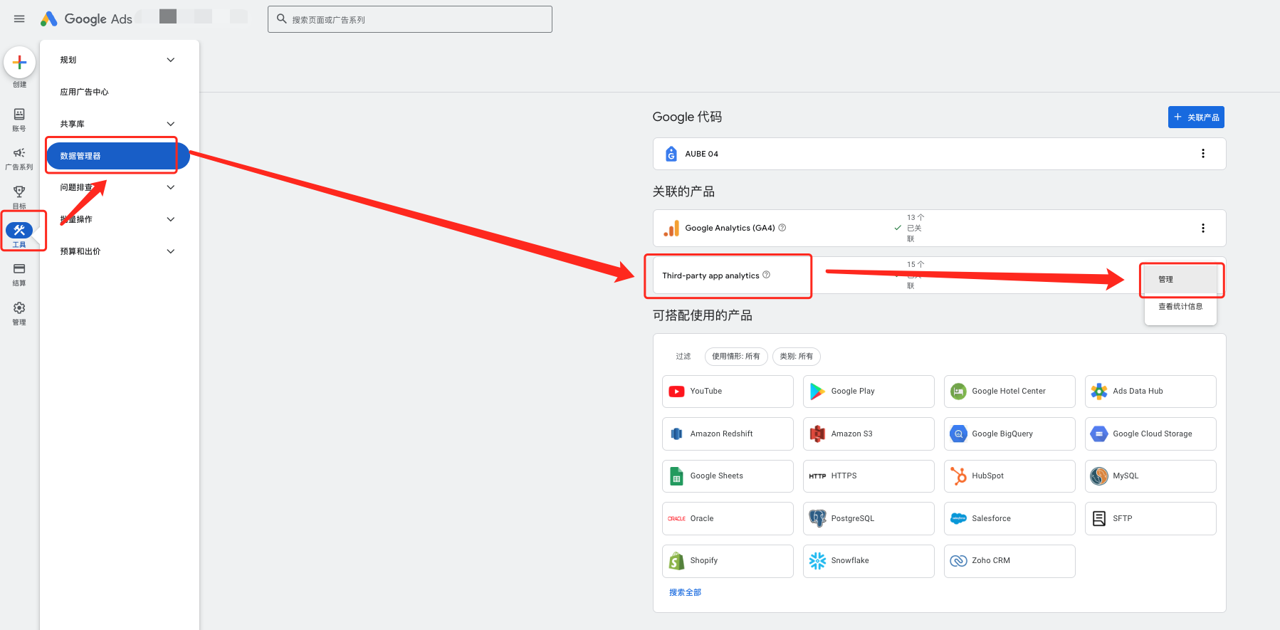
Task: Click the Google Hotel Center icon
Action: [x=958, y=392]
